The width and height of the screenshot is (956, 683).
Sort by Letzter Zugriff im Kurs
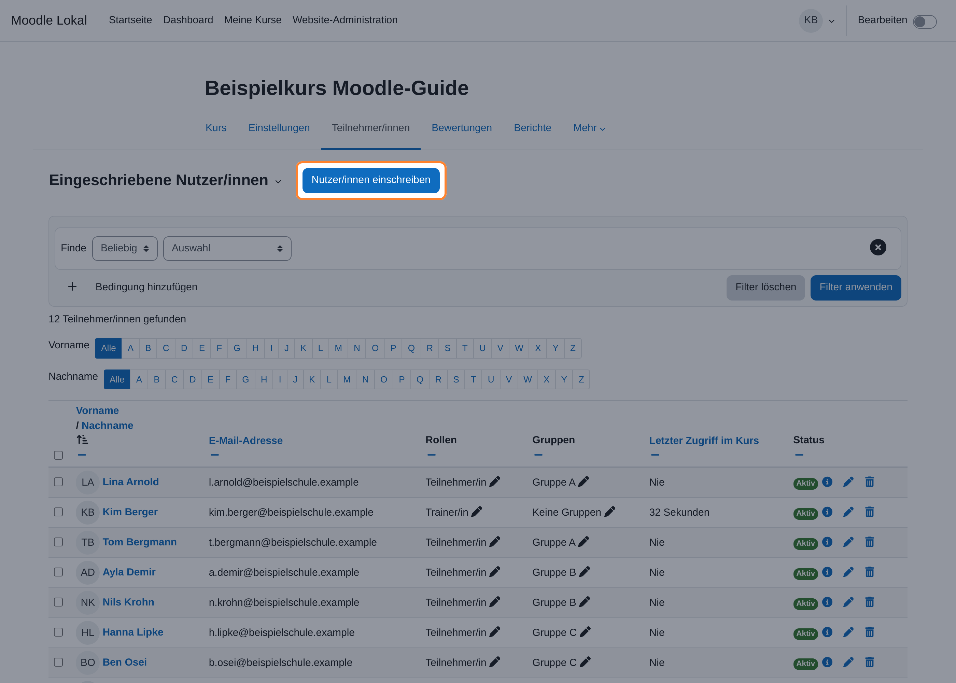click(703, 440)
